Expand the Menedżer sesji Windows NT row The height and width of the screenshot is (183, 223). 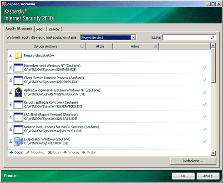pos(10,68)
